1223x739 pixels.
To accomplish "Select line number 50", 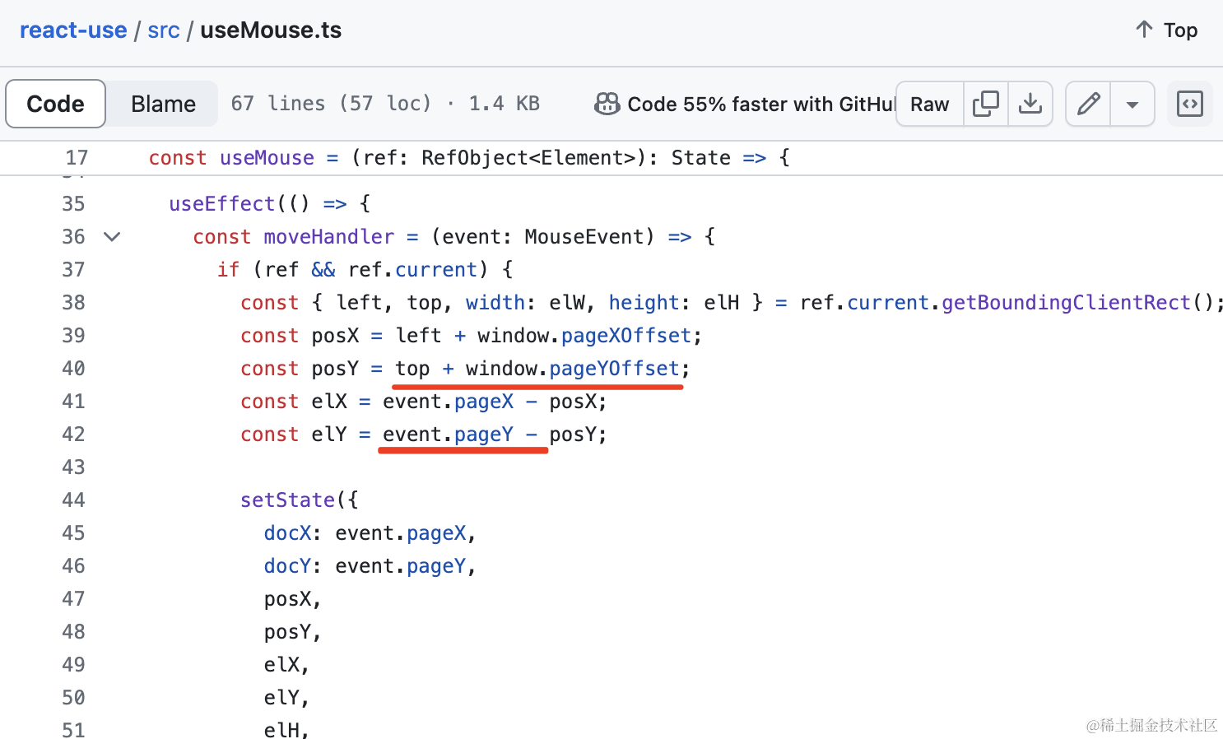I will (x=73, y=698).
